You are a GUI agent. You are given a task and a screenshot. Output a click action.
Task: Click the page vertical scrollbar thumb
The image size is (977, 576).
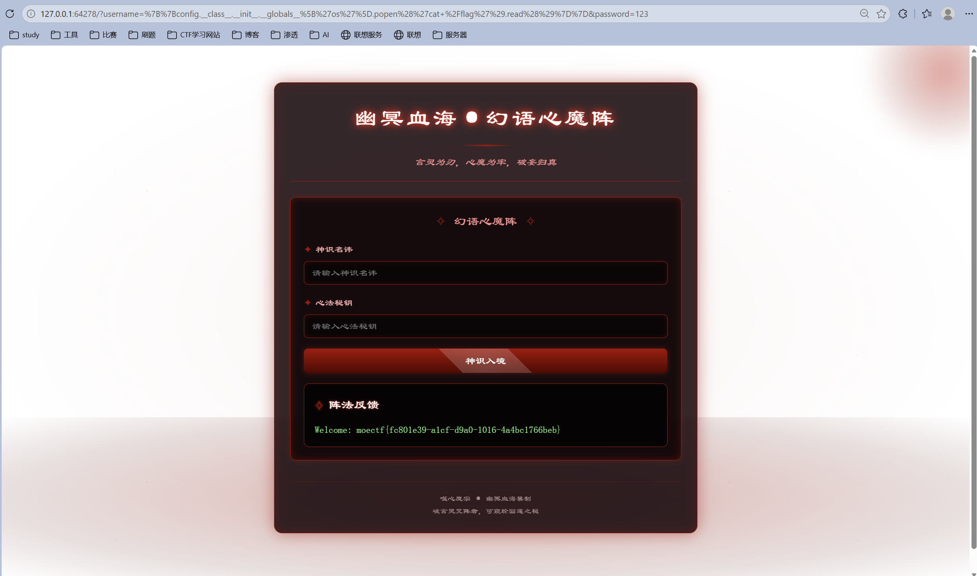pos(974,302)
